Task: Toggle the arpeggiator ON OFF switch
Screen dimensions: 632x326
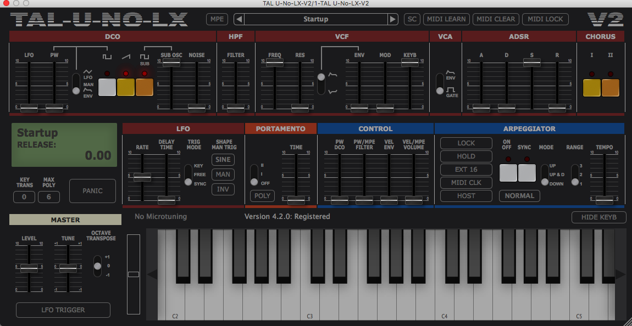Action: [508, 172]
